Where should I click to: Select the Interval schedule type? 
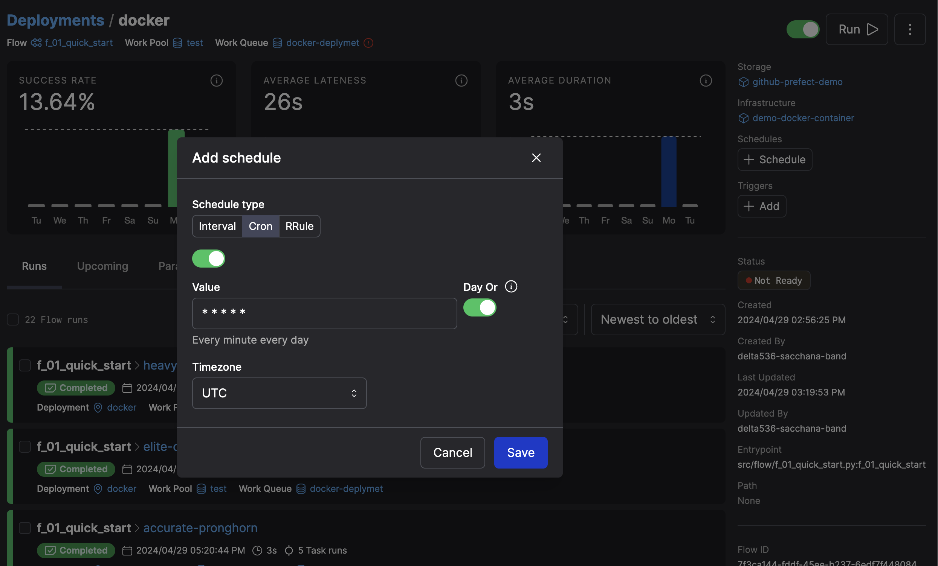(x=217, y=226)
